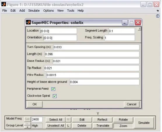Screen dimensions: 162x132
Task: Click the M button beside Select All
Action: (x=68, y=120)
